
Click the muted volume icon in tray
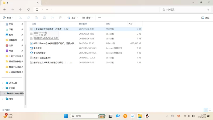189,116
